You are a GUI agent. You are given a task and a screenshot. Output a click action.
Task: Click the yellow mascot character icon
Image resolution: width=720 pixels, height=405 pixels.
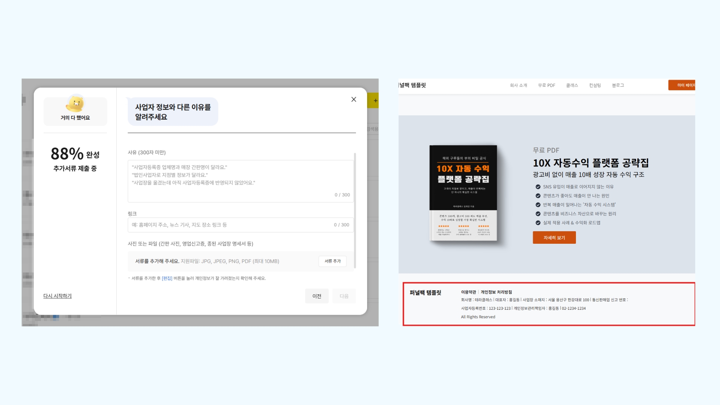[75, 103]
